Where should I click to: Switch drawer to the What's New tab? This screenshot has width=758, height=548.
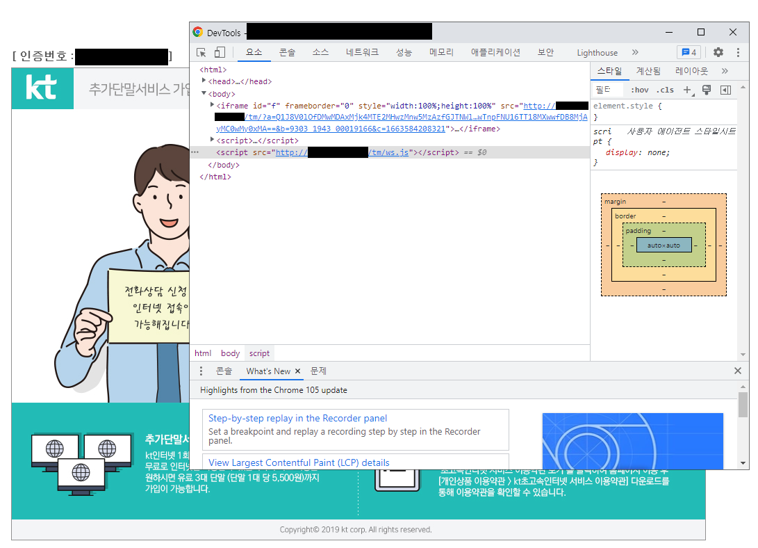268,371
